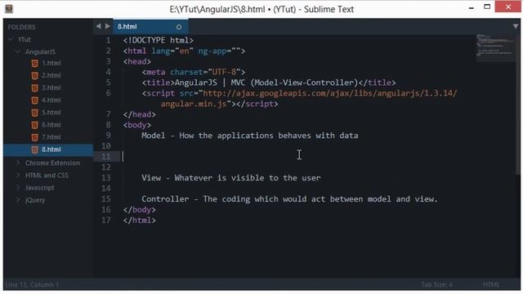
Task: Click the HTML5 icon beside 2.html
Action: [34, 76]
